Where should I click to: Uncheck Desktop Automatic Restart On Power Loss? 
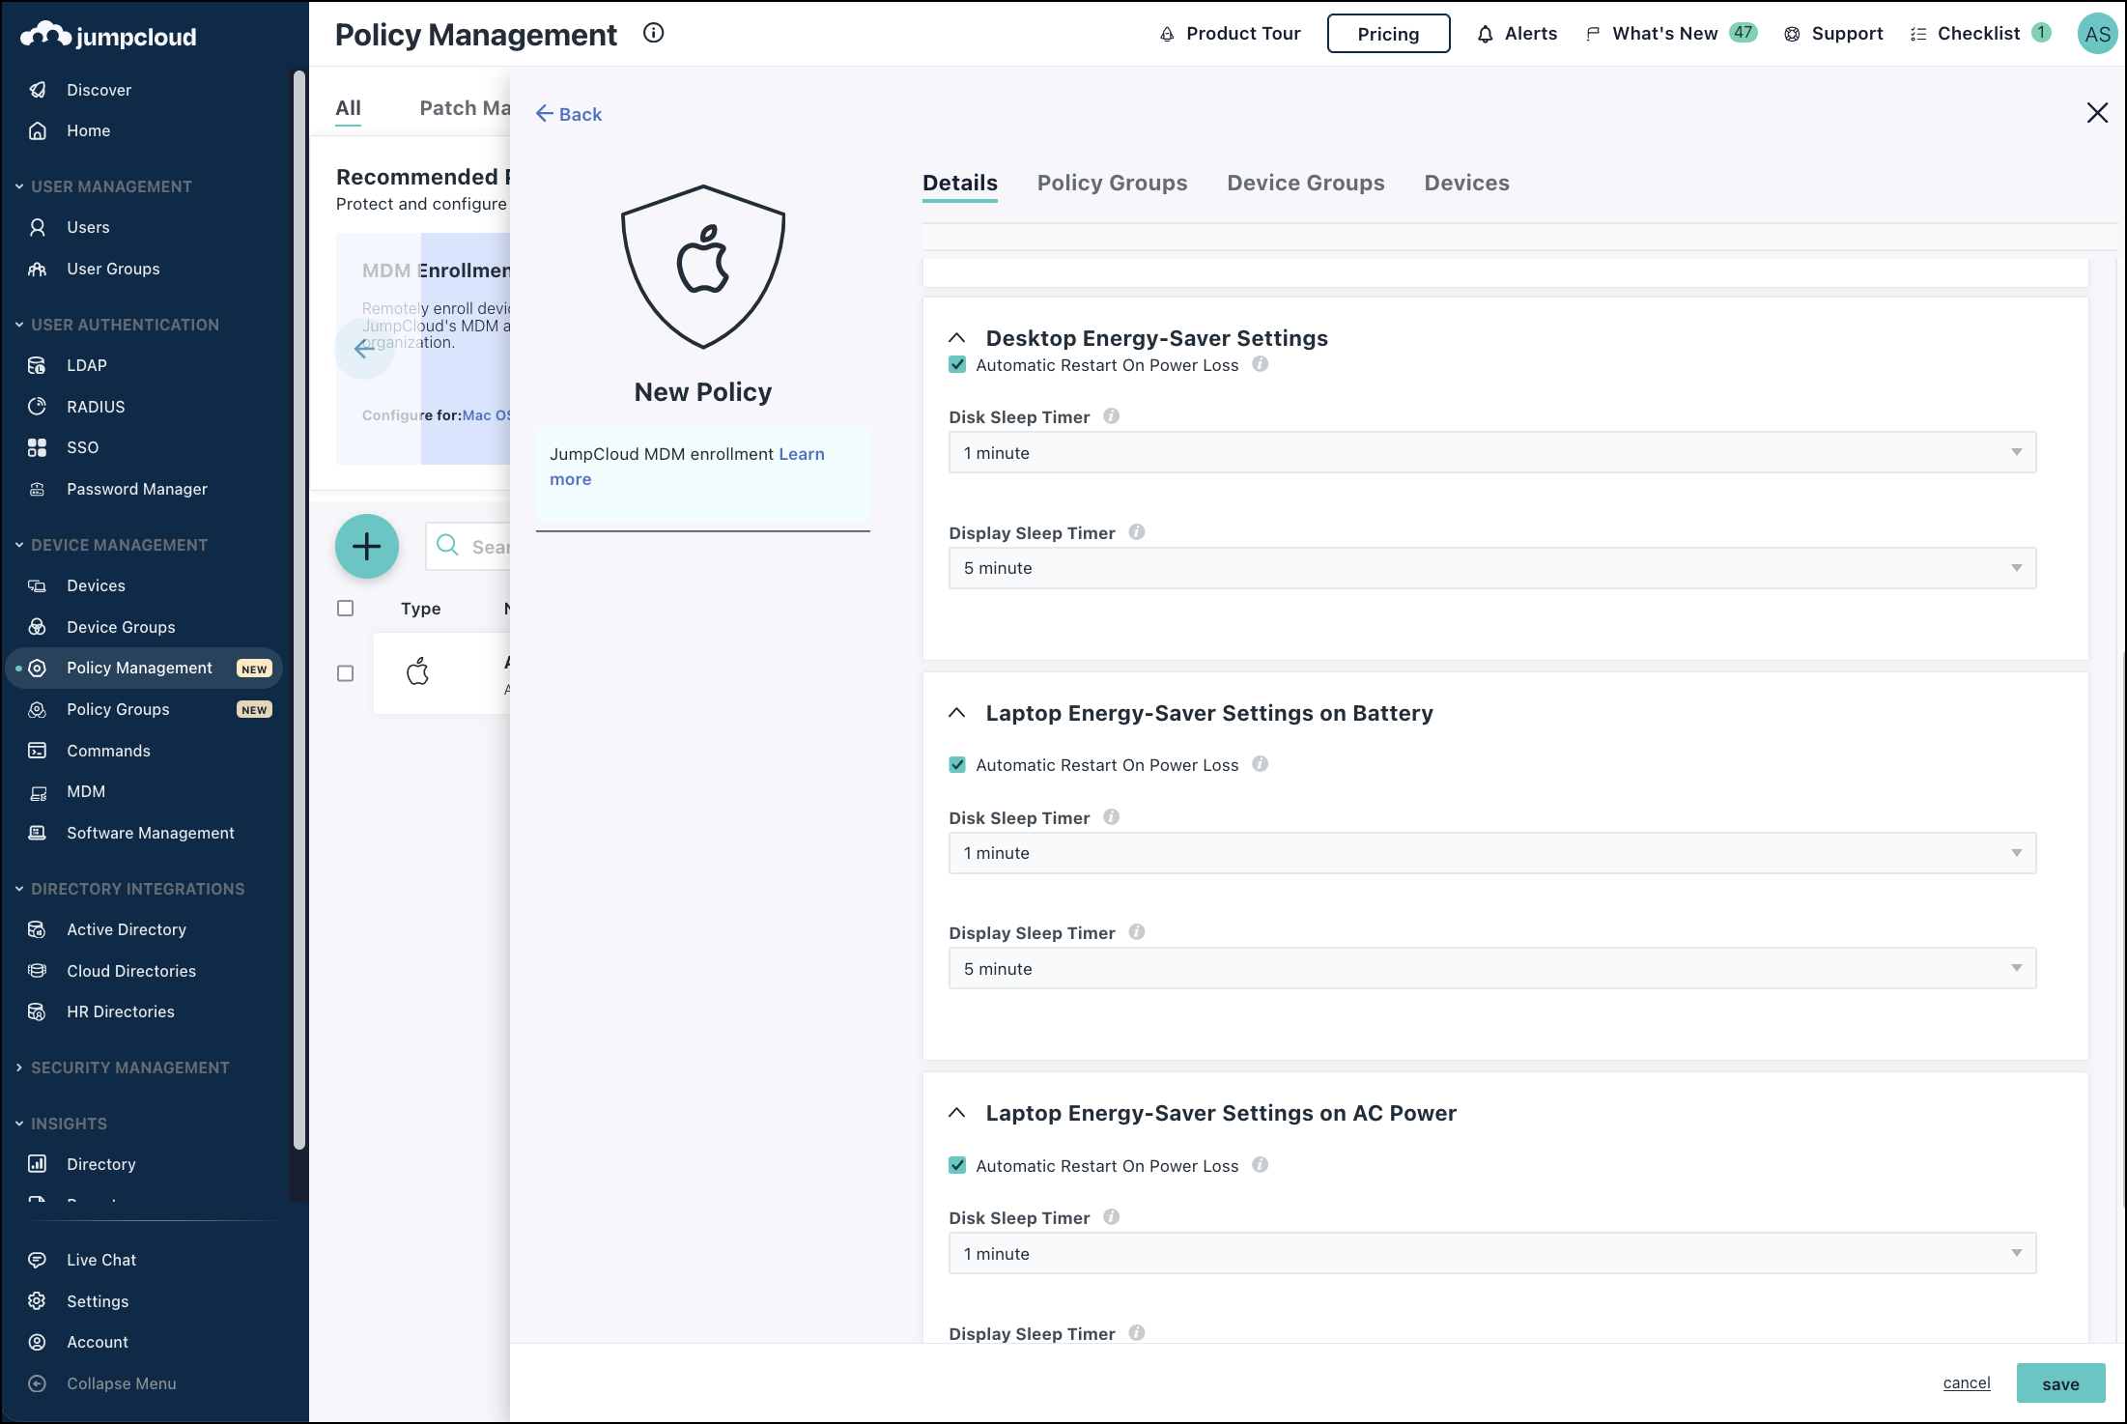coord(957,365)
